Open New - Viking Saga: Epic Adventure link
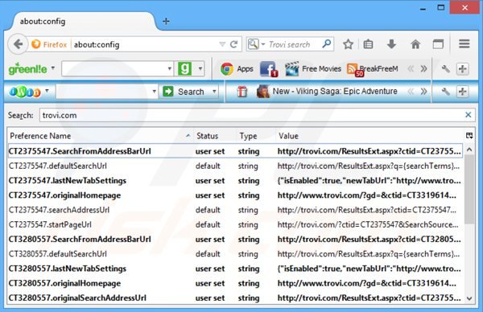The height and width of the screenshot is (312, 483). click(x=335, y=91)
